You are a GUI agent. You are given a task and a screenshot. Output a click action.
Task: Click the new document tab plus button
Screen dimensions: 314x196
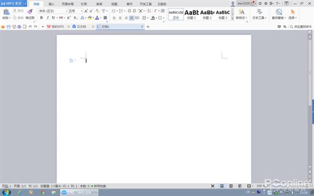coord(148,27)
